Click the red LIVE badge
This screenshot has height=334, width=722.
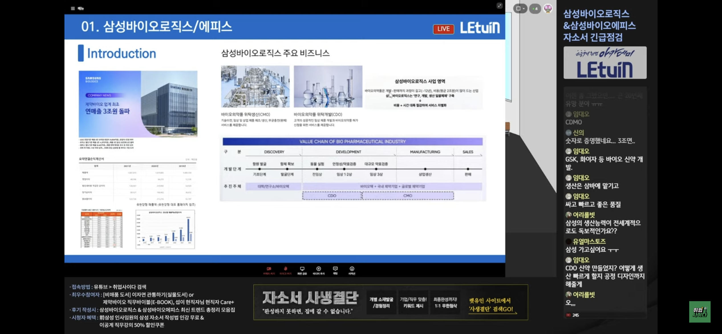tap(443, 29)
